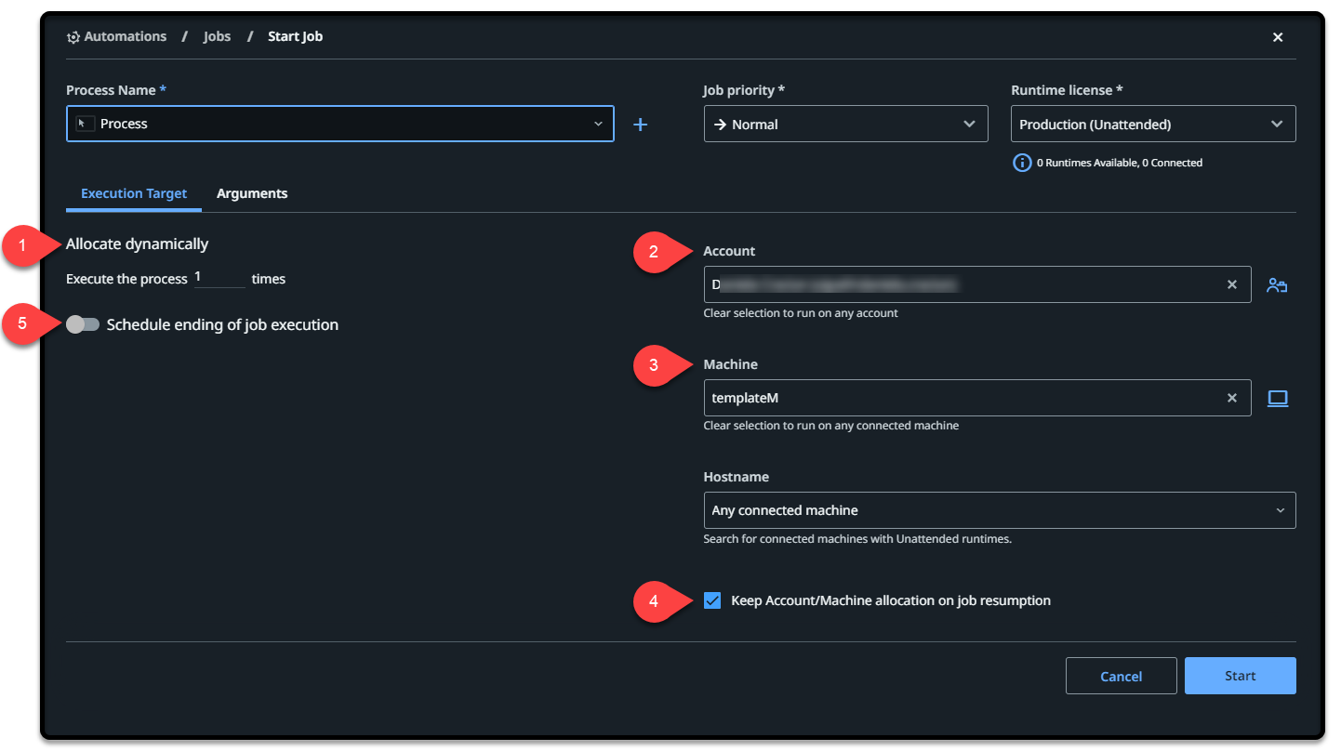
Task: Click the info icon beside Runtimes Available
Action: 1022,163
